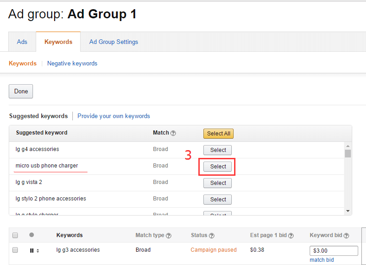The image size is (366, 265).
Task: Show help for Est page 1 bid
Action: [290, 236]
